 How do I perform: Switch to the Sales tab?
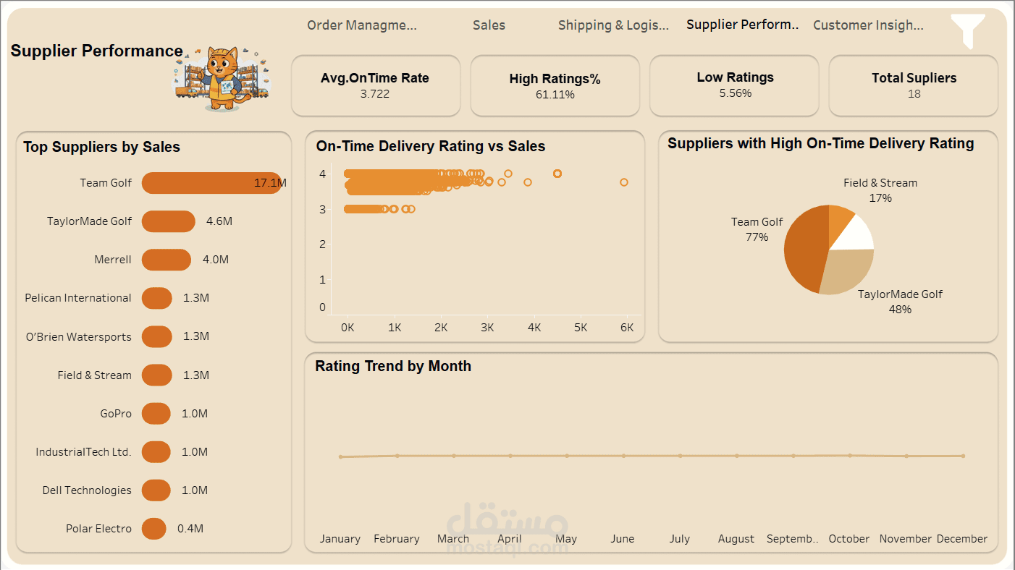point(489,25)
